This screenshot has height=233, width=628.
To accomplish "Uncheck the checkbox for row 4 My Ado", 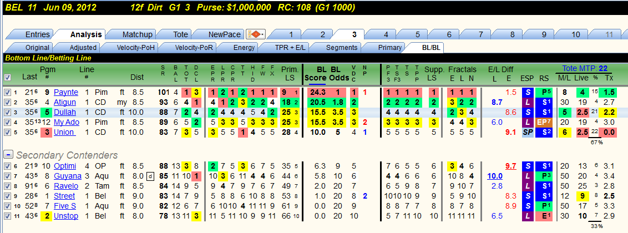I will point(7,122).
